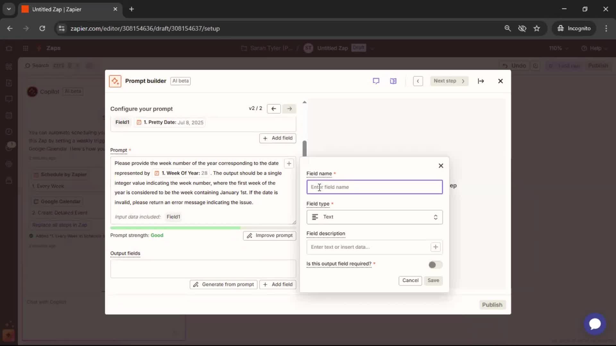This screenshot has width=616, height=346.
Task: Open the chat icon in left sidebar
Action: click(x=9, y=99)
